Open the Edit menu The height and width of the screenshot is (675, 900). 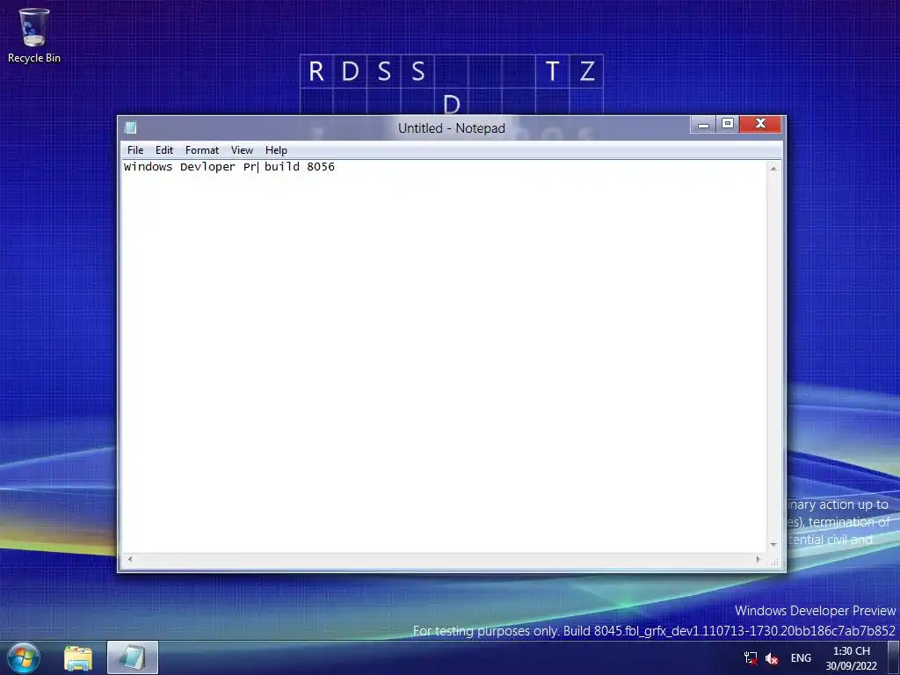(164, 149)
